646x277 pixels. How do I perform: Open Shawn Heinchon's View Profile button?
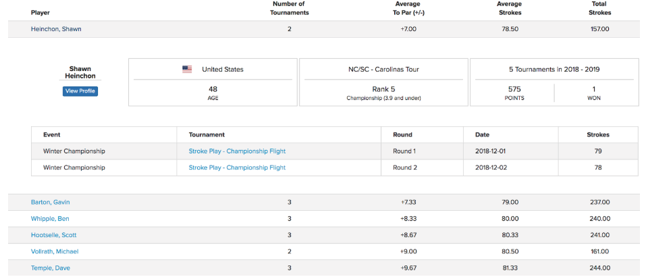click(80, 91)
